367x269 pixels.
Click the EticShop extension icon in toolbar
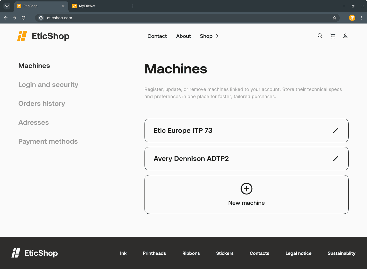[352, 18]
